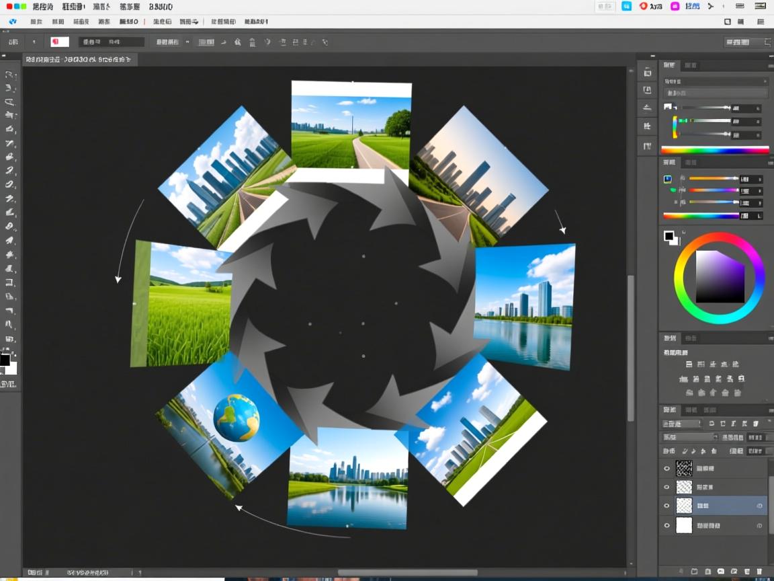Screen dimensions: 774x581
Task: Select the open document tab above the canvas
Action: click(79, 59)
